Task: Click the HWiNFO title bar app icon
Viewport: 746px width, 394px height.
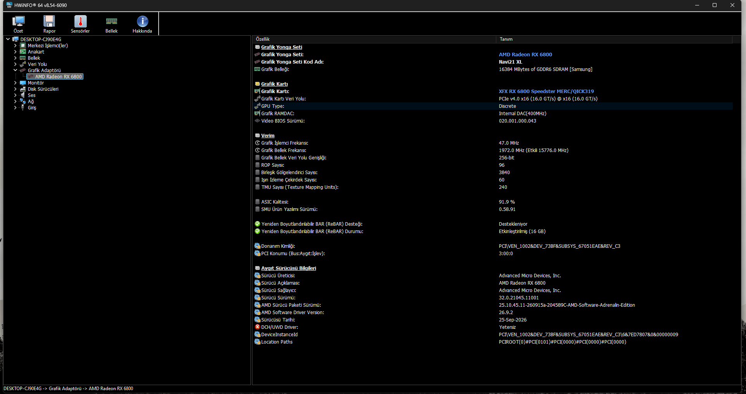Action: click(x=9, y=5)
